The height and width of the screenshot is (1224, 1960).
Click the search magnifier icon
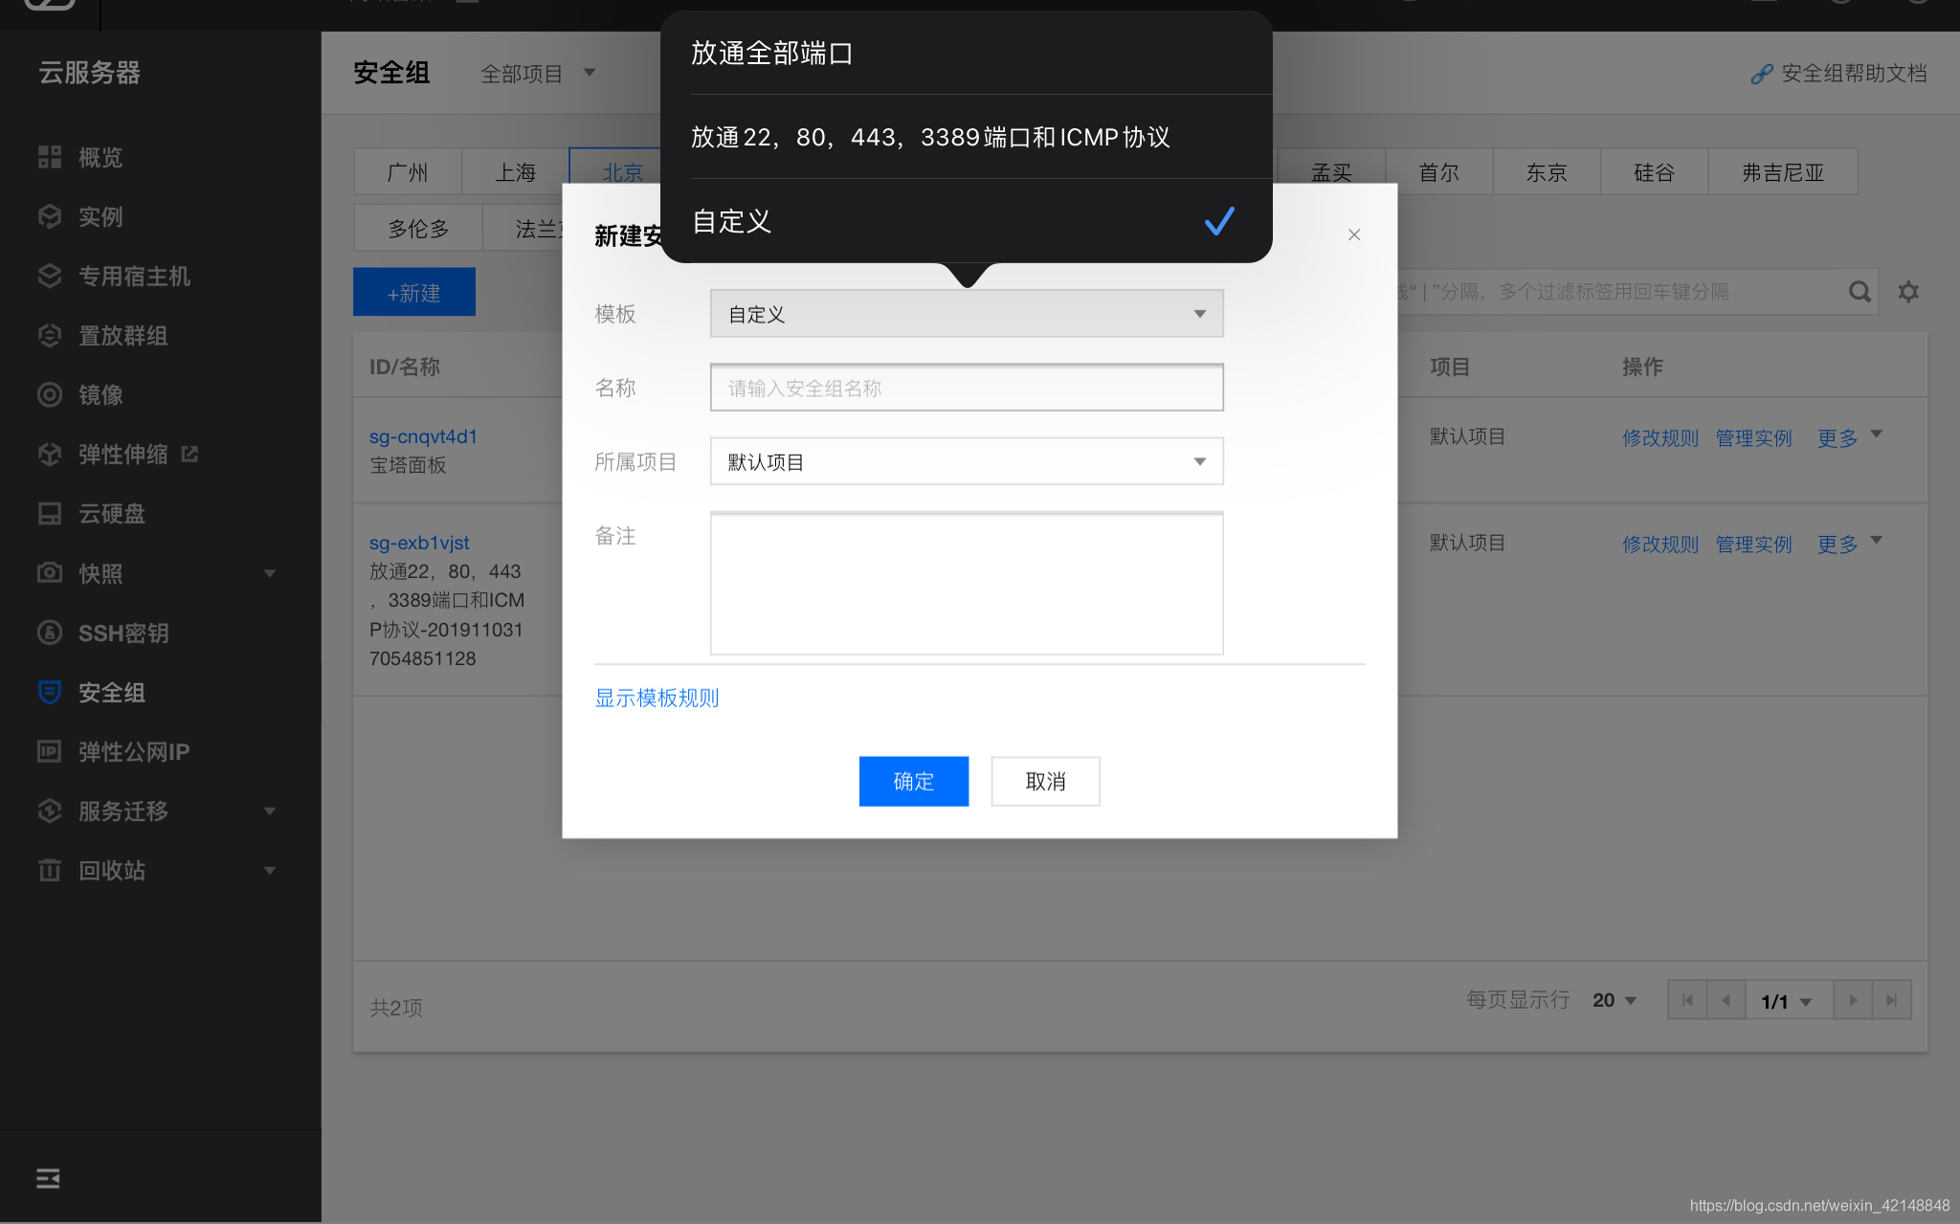(x=1860, y=292)
